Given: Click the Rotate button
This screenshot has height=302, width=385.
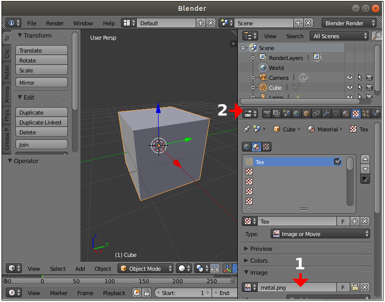Looking at the screenshot, I should [x=42, y=60].
